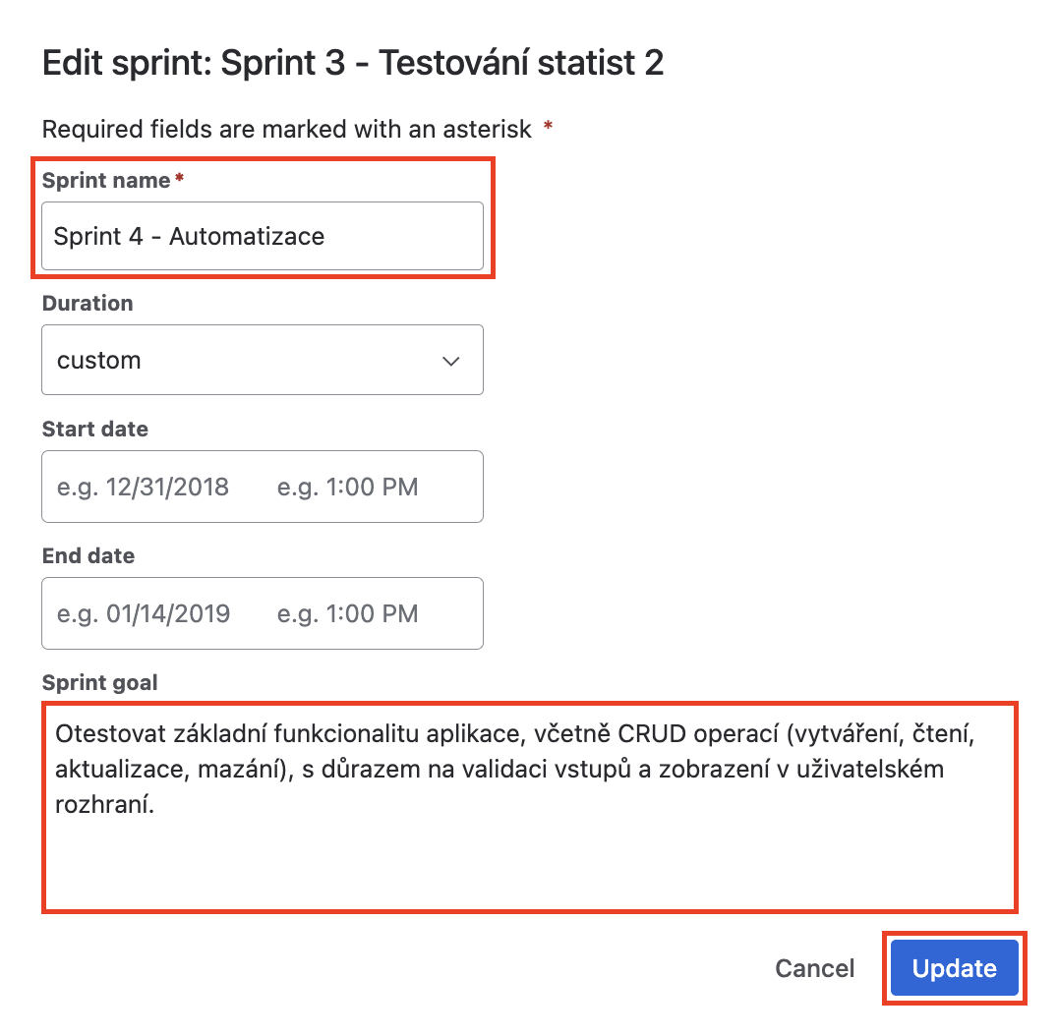Click the 'Required fields are marked' notice text

click(287, 129)
